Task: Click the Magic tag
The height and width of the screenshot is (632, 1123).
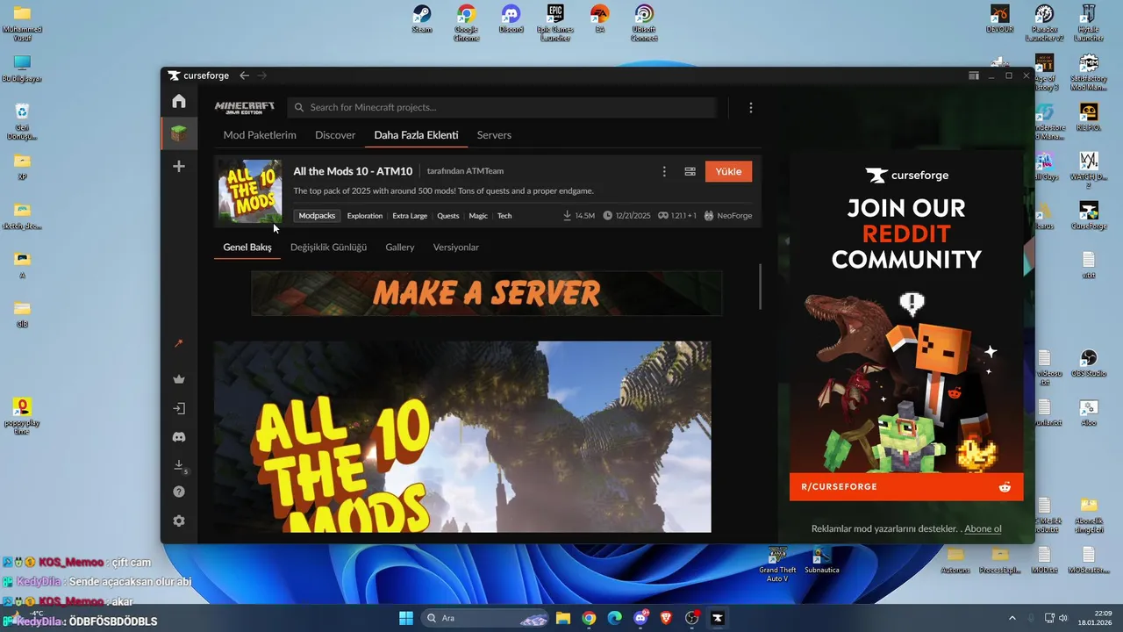Action: (x=478, y=216)
